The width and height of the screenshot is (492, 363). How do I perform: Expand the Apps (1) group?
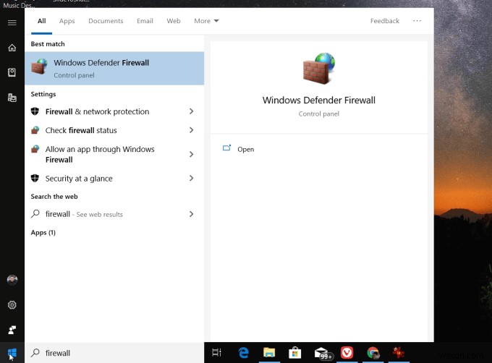pos(43,233)
